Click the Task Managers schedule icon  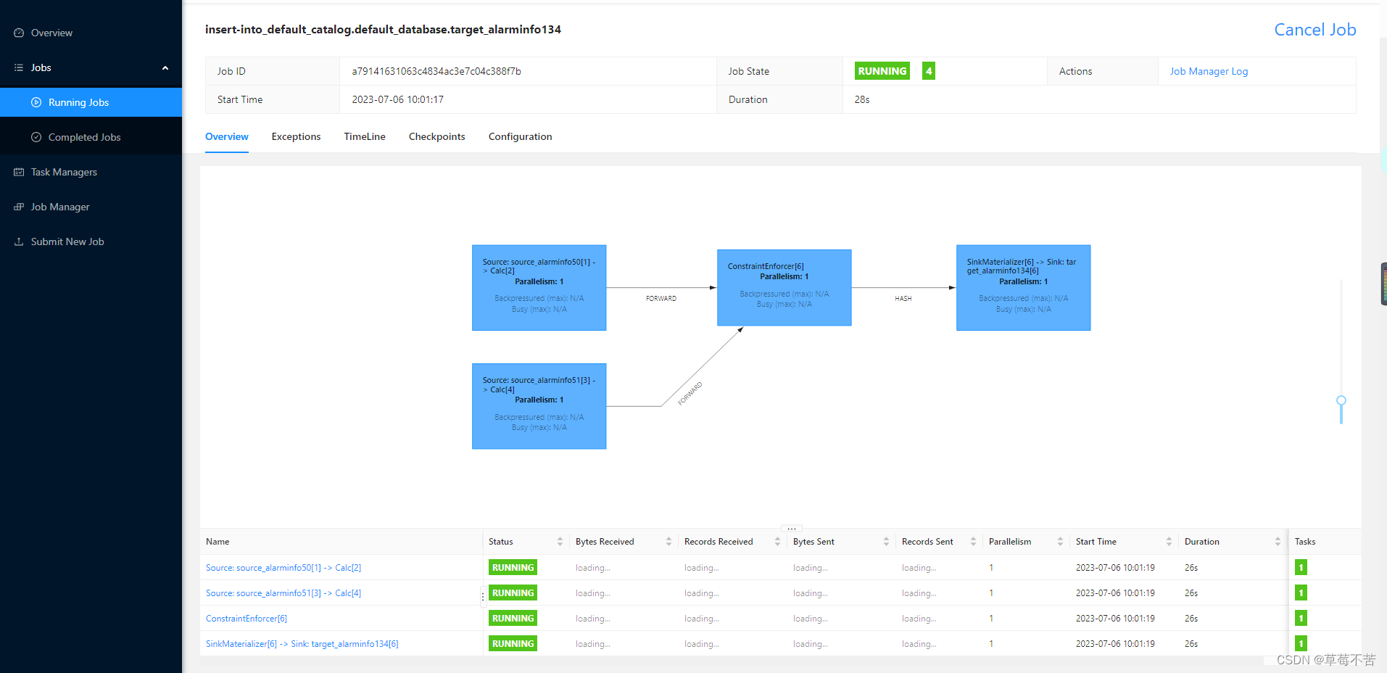[19, 172]
